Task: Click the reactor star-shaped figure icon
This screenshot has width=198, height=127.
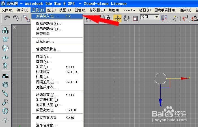Action: [5, 65]
